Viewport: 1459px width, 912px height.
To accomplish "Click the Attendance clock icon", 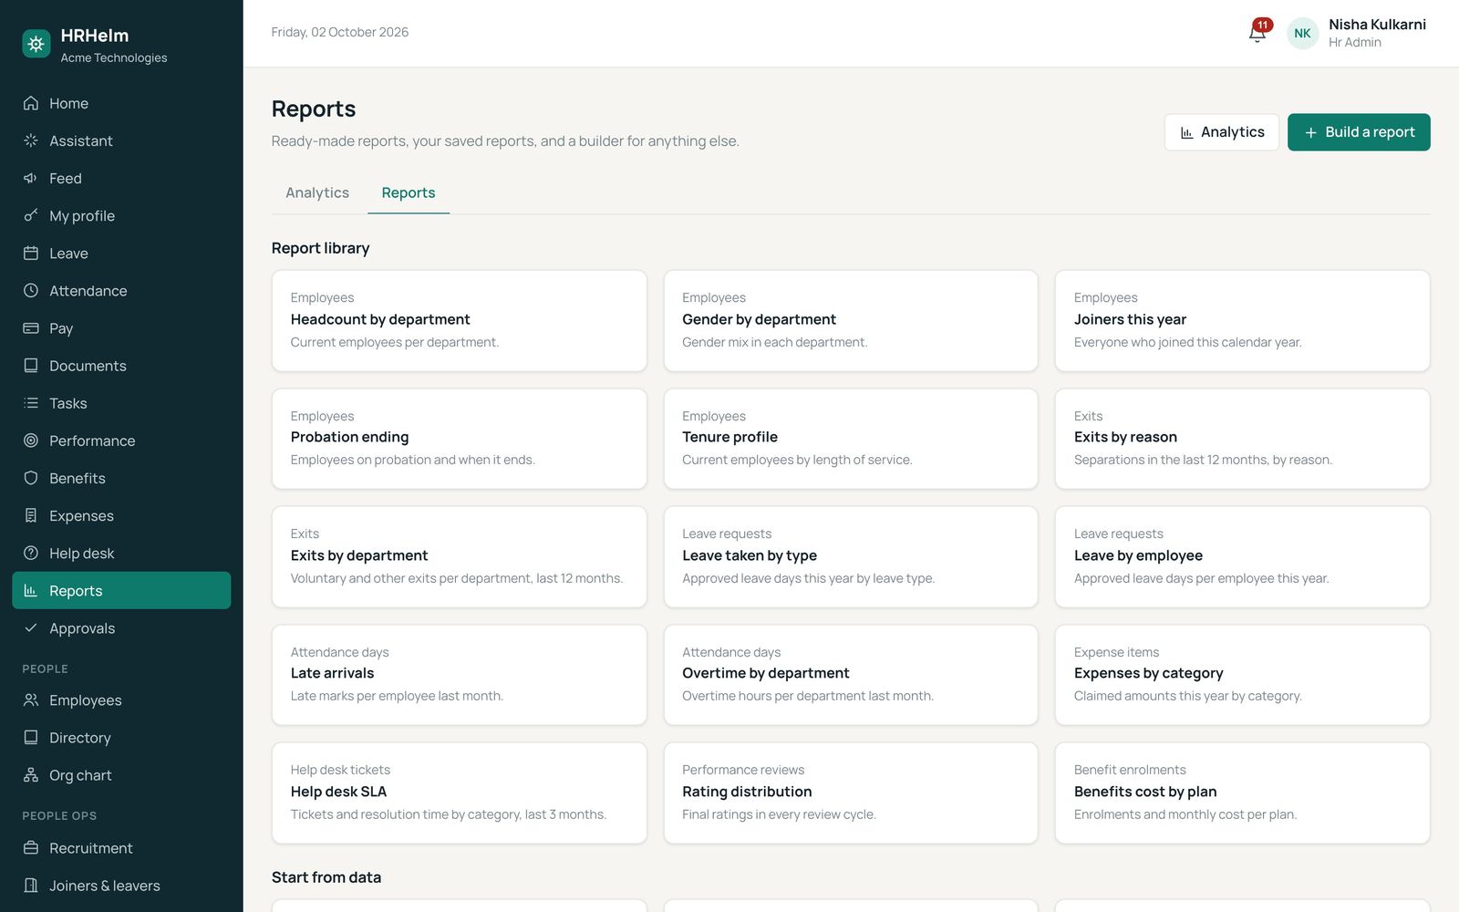I will (x=31, y=290).
